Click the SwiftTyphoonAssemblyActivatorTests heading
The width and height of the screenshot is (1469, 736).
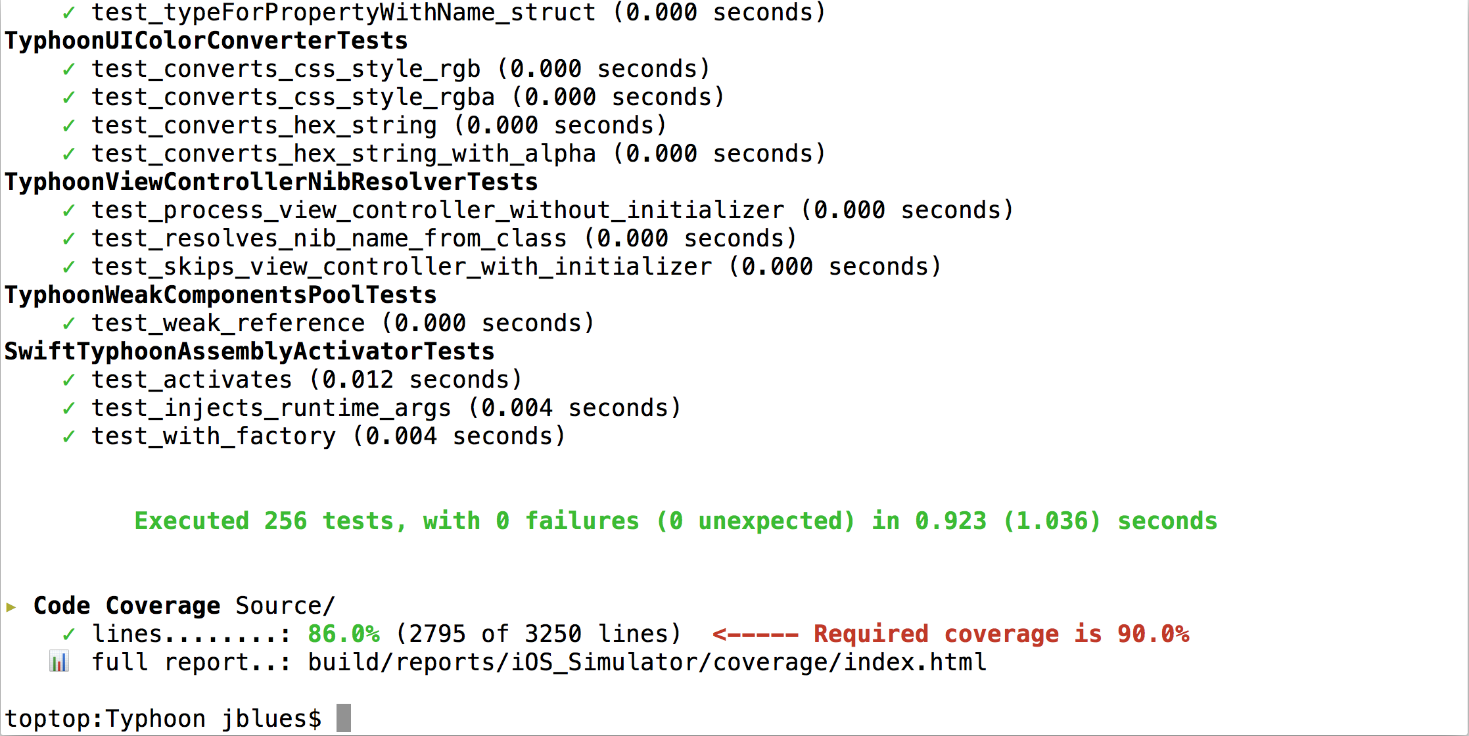[x=250, y=352]
